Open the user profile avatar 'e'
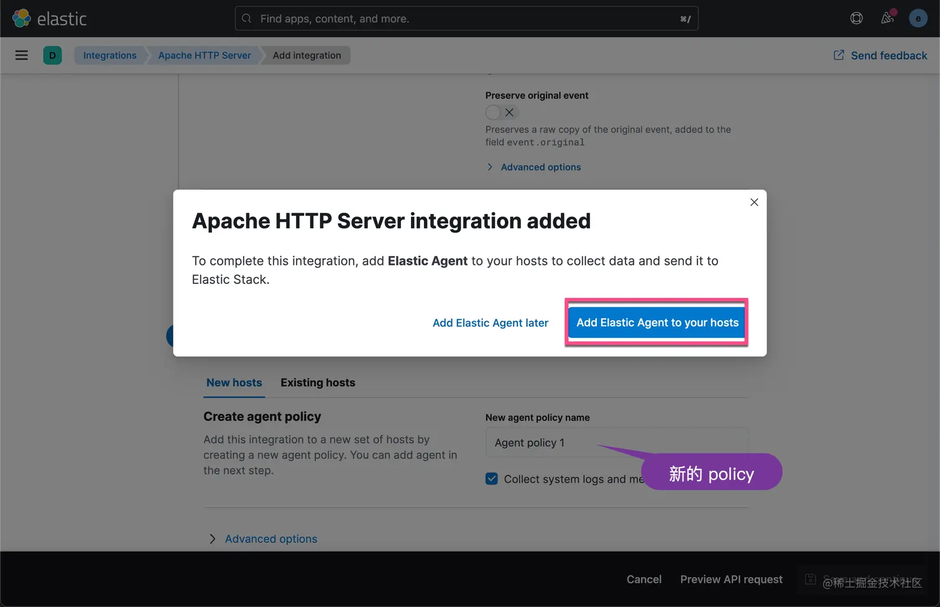The width and height of the screenshot is (940, 607). 918,18
